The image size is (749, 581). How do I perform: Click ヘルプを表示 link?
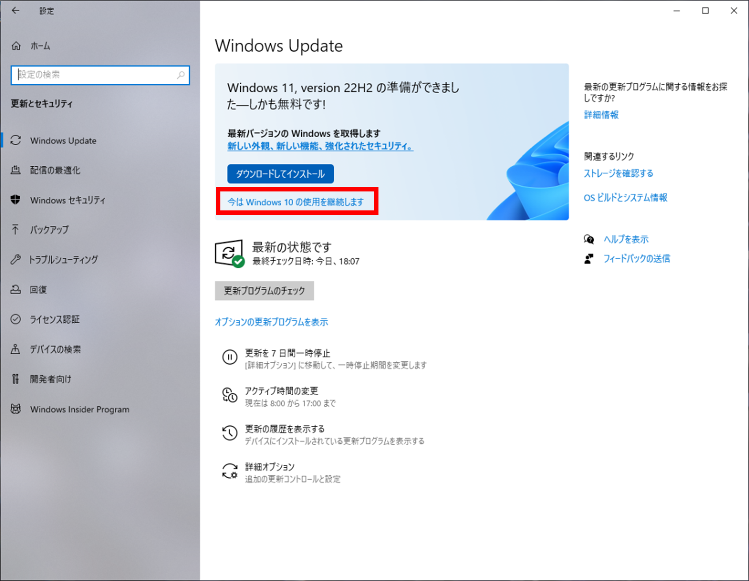click(626, 240)
